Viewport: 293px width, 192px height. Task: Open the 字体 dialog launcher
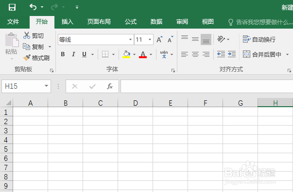point(173,70)
